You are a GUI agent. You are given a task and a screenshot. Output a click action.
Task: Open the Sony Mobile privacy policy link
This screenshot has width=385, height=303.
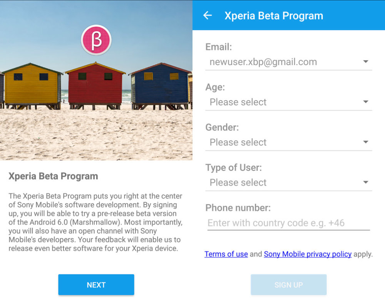tap(308, 254)
